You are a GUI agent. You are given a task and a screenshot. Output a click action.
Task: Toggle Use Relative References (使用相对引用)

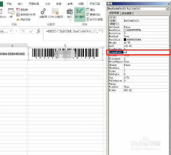click(x=26, y=15)
